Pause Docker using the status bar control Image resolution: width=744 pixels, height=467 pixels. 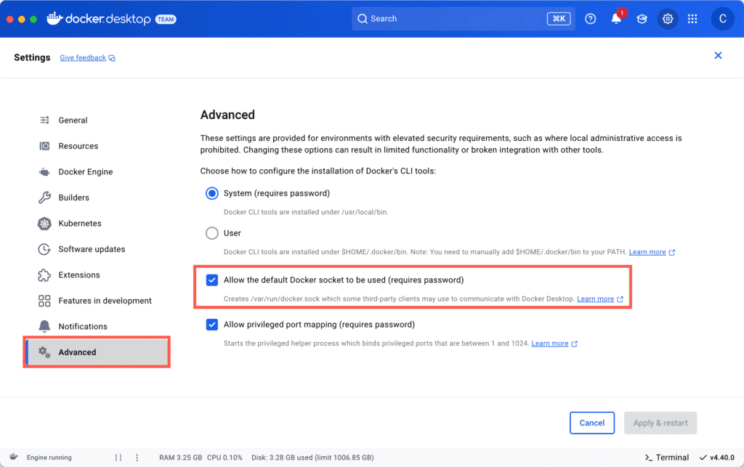pos(118,458)
